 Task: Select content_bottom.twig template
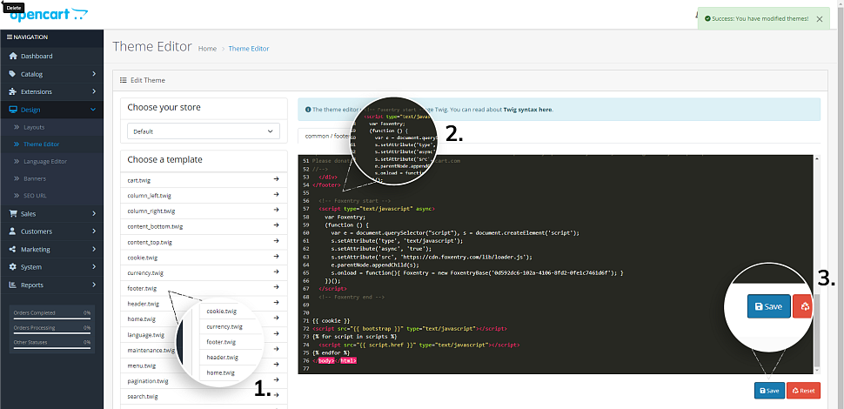[155, 226]
